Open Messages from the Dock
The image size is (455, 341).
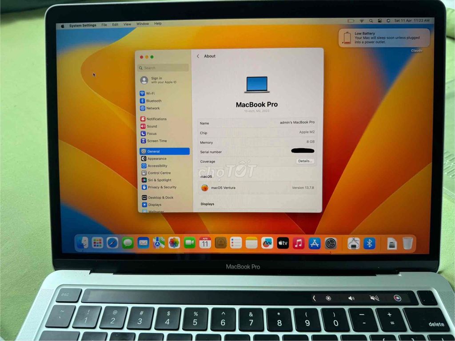click(128, 243)
